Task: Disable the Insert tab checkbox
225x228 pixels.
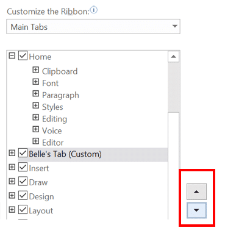Action: click(23, 167)
